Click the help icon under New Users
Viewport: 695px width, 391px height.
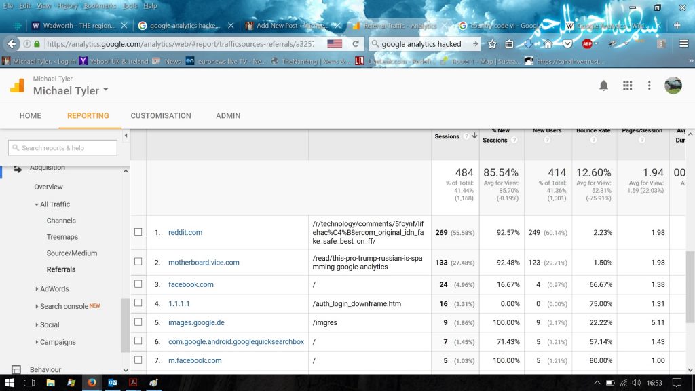coord(548,140)
